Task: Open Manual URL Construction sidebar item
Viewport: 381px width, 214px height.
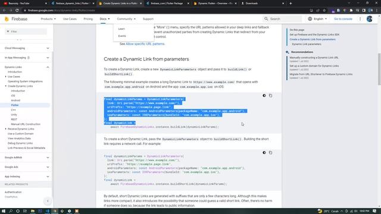Action: [x=26, y=124]
